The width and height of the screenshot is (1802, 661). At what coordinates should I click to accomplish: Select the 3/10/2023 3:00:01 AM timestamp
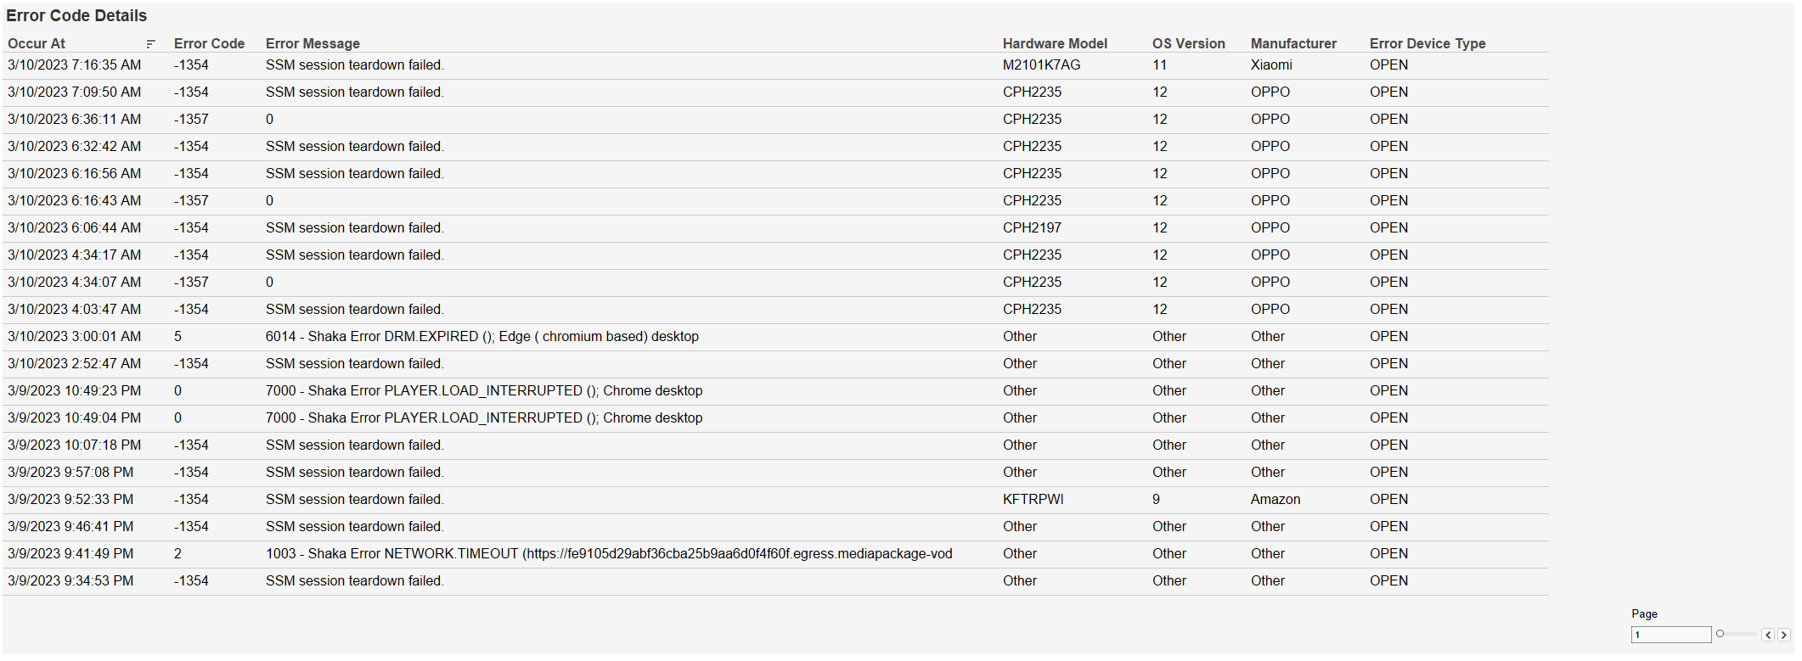pos(74,337)
